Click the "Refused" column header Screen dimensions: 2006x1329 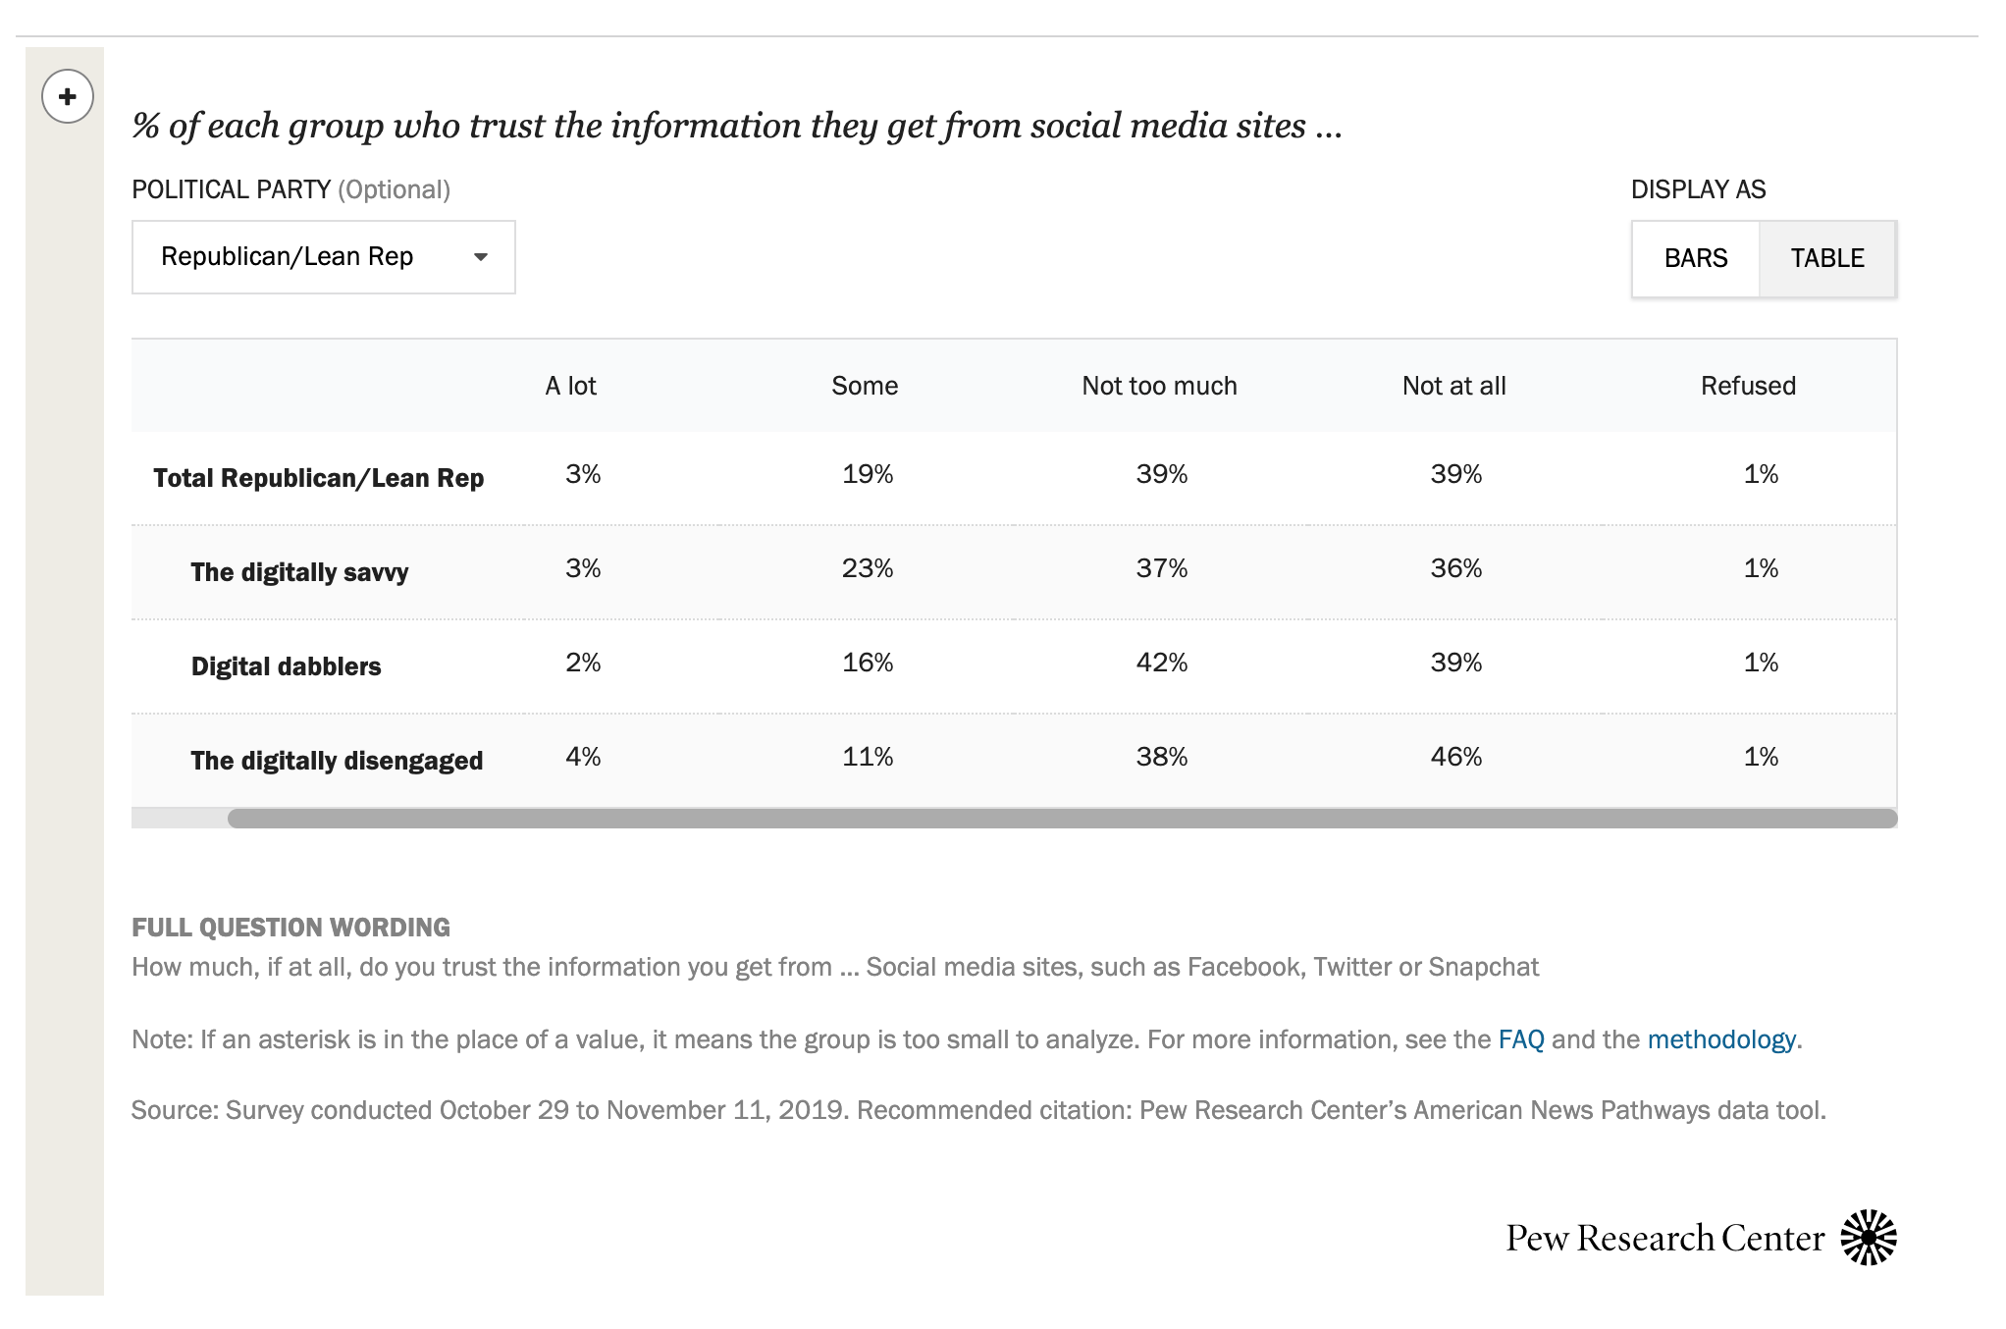1748,386
